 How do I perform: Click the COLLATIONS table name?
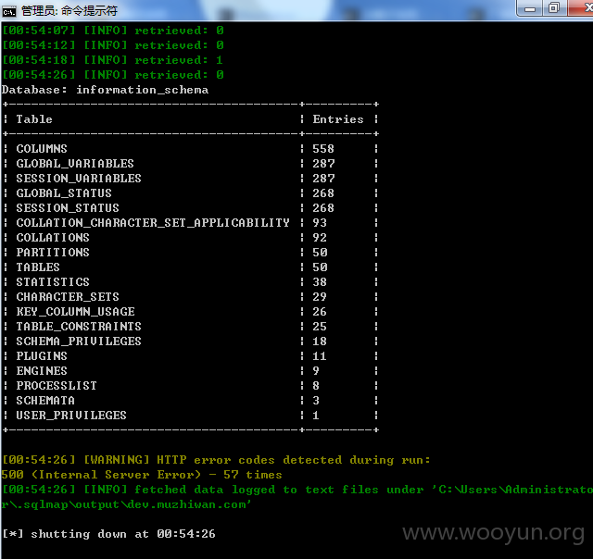tap(53, 238)
